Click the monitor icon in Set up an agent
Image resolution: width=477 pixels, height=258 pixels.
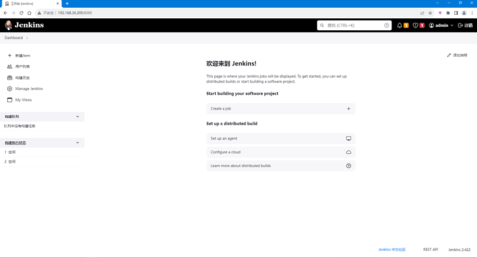pyautogui.click(x=349, y=138)
